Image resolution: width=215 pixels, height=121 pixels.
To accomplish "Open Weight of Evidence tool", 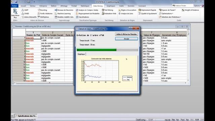I will pyautogui.click(x=190, y=10).
